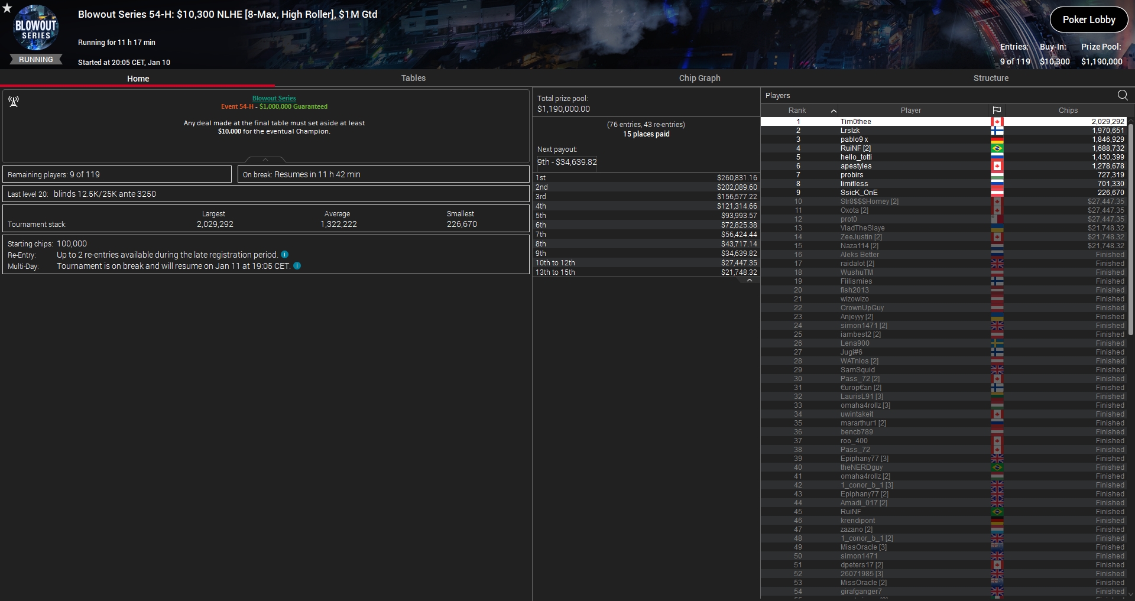Image resolution: width=1135 pixels, height=601 pixels.
Task: Select finished player SamSquid
Action: [x=944, y=370]
